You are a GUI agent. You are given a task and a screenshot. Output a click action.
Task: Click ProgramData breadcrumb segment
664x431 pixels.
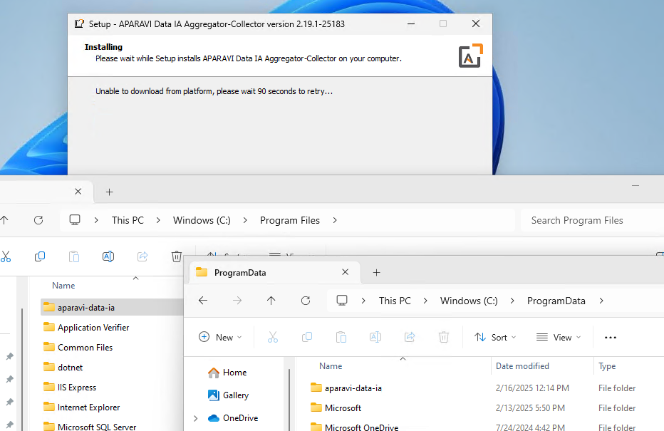coord(556,301)
